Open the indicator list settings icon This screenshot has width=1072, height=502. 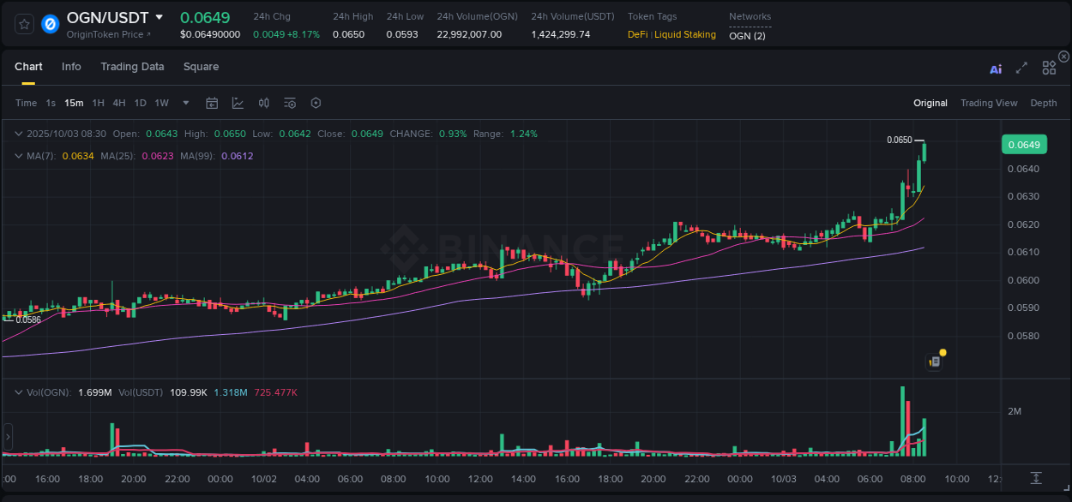[289, 103]
